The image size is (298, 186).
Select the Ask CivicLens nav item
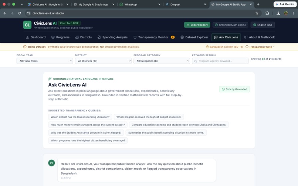coord(226,37)
